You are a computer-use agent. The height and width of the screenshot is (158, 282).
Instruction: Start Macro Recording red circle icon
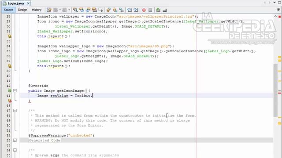click(144, 10)
